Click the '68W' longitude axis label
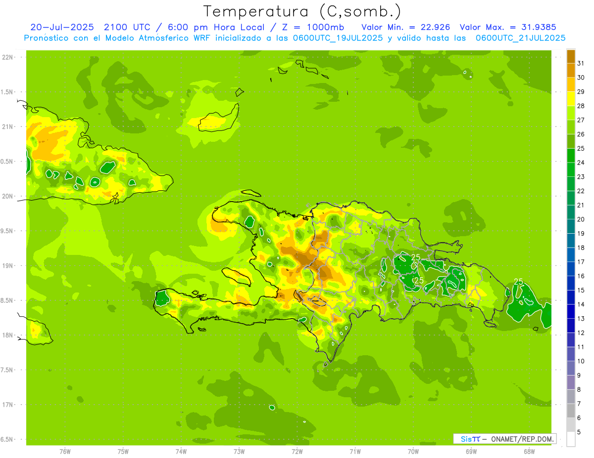 pos(529,451)
